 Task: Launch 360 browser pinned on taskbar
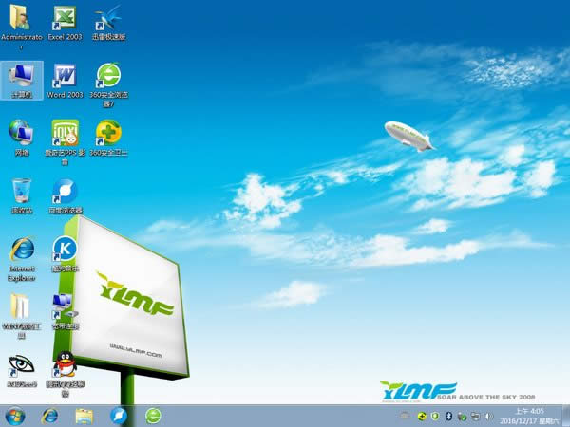tap(153, 417)
